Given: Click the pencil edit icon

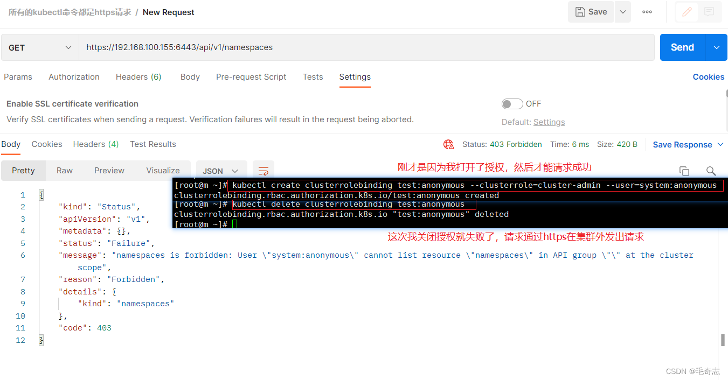Looking at the screenshot, I should click(x=687, y=12).
